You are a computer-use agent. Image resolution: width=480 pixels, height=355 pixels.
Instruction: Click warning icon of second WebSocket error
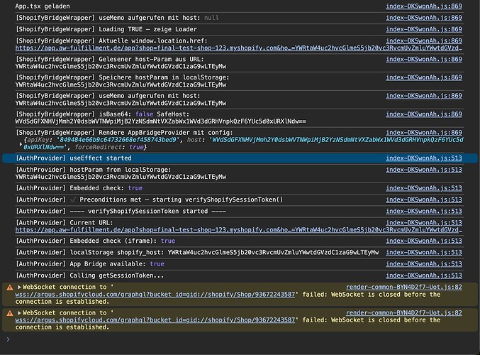[x=10, y=313]
